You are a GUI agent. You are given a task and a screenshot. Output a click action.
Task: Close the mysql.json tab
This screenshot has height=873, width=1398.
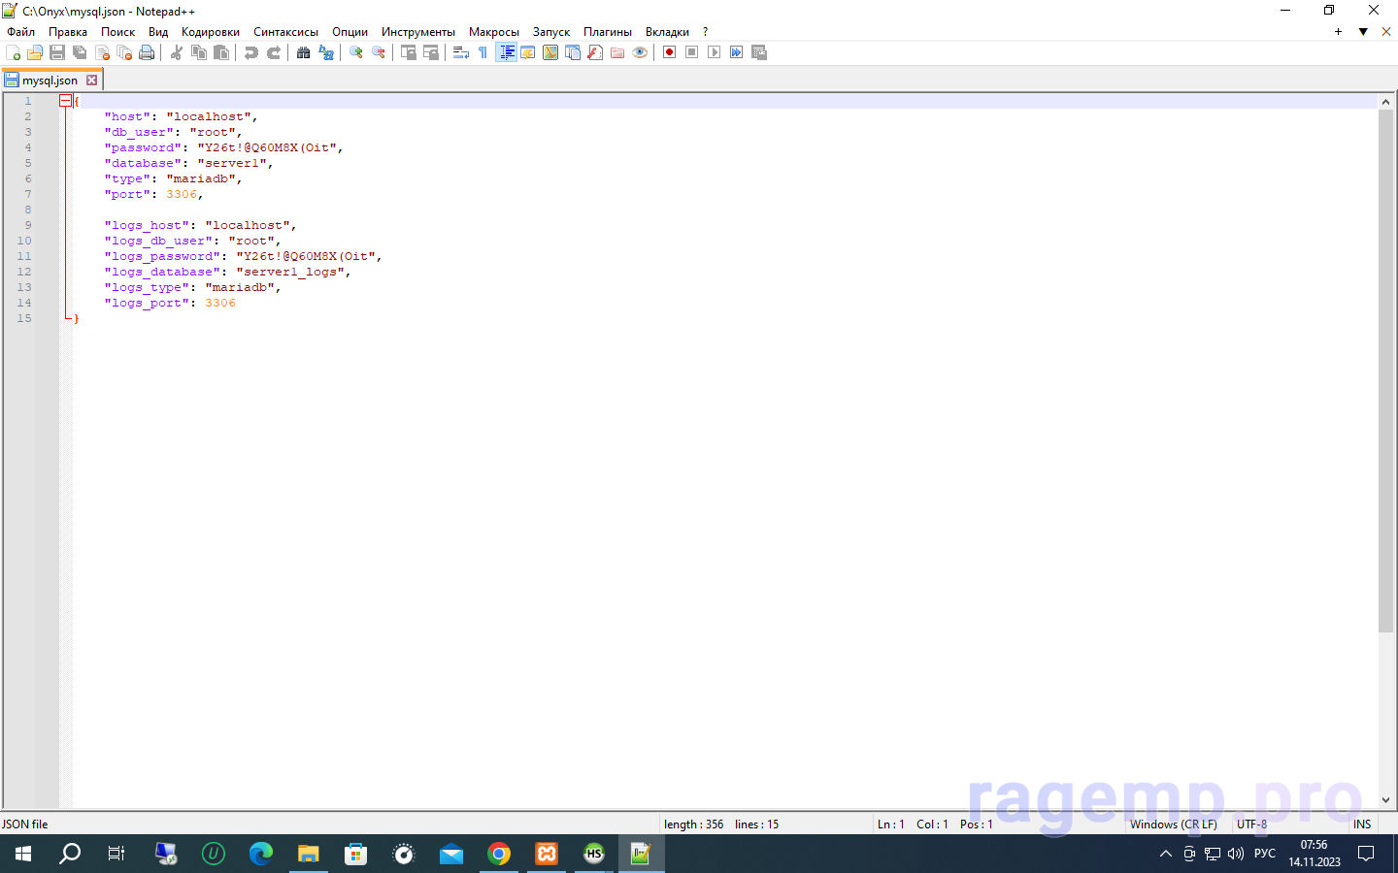[x=92, y=81]
